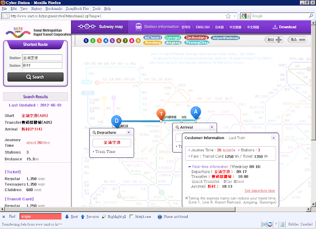Open the View menu
This screenshot has width=316, height=229.
pyautogui.click(x=24, y=9)
